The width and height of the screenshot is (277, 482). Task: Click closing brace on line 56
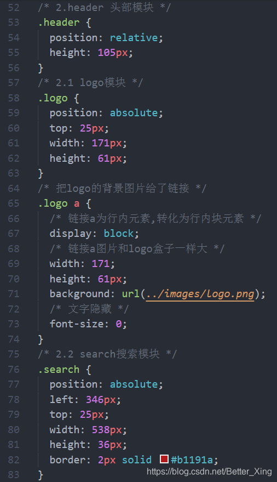[41, 68]
